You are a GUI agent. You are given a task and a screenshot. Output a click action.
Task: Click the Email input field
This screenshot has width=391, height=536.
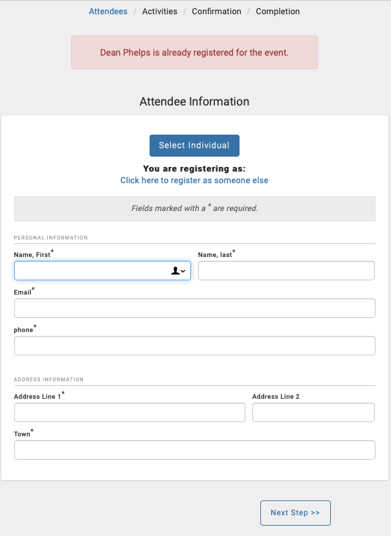coord(194,307)
